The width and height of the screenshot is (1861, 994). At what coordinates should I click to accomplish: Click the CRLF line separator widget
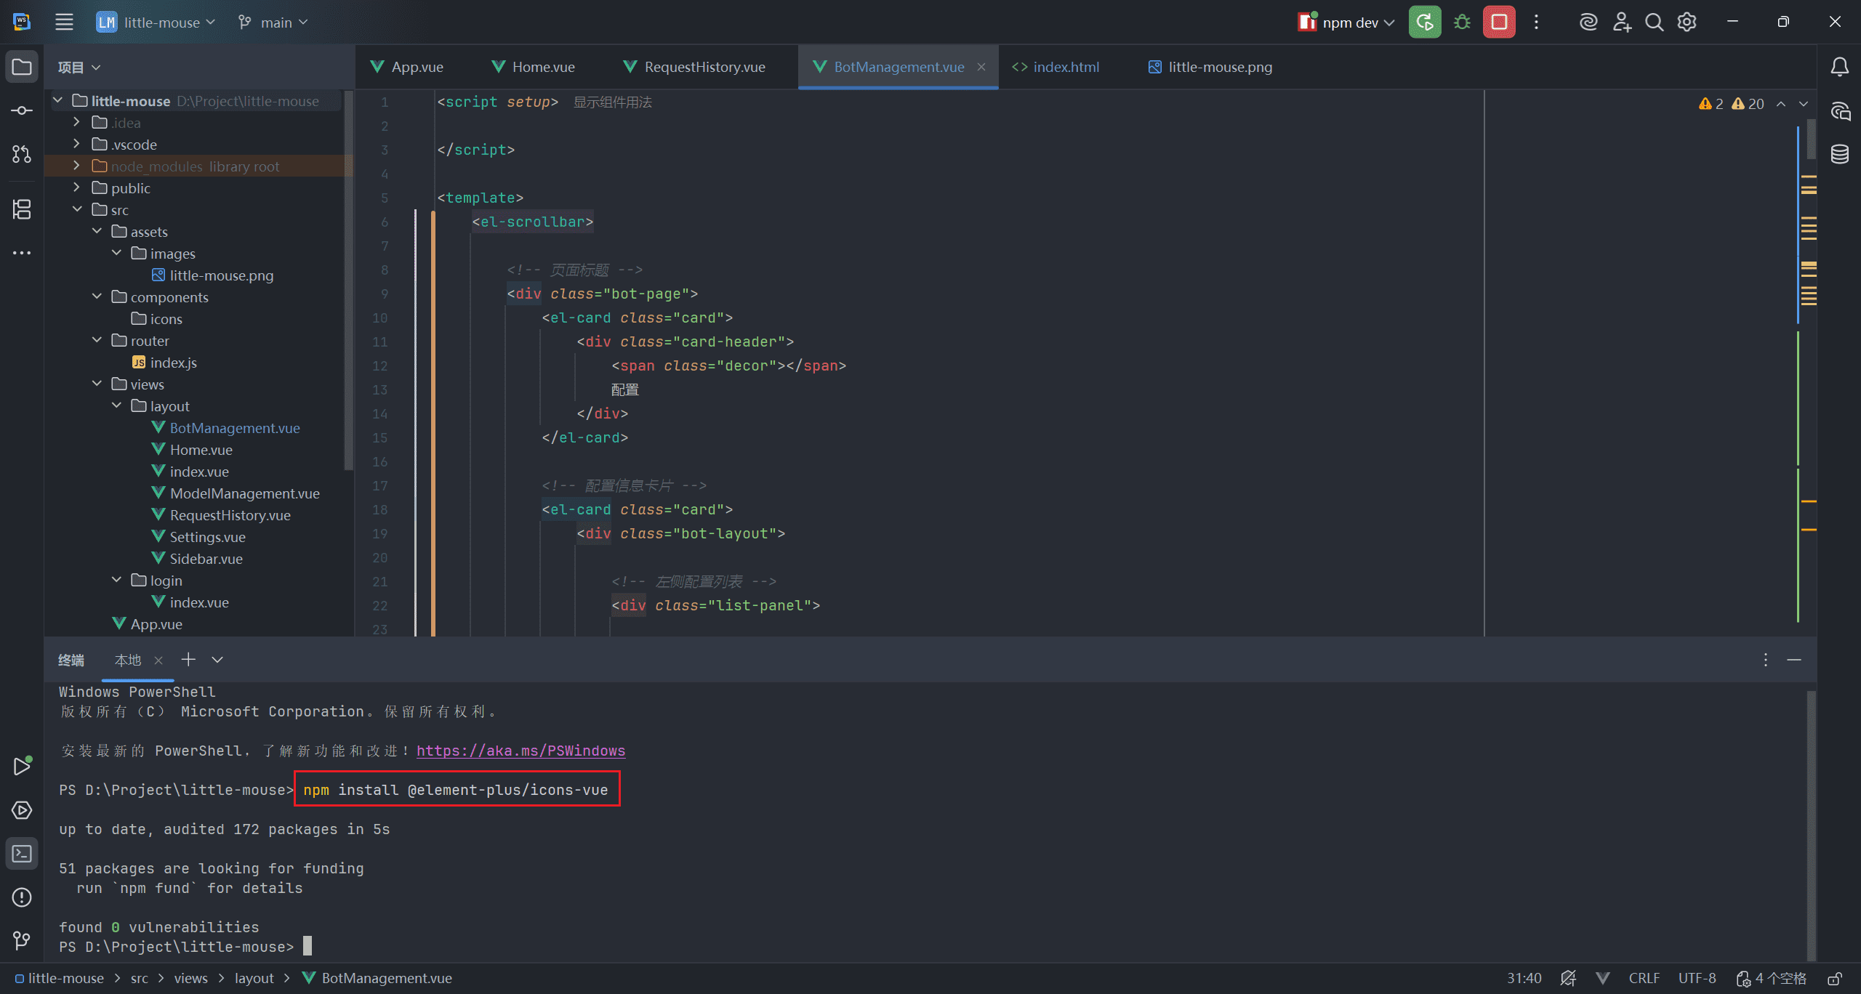(1644, 979)
